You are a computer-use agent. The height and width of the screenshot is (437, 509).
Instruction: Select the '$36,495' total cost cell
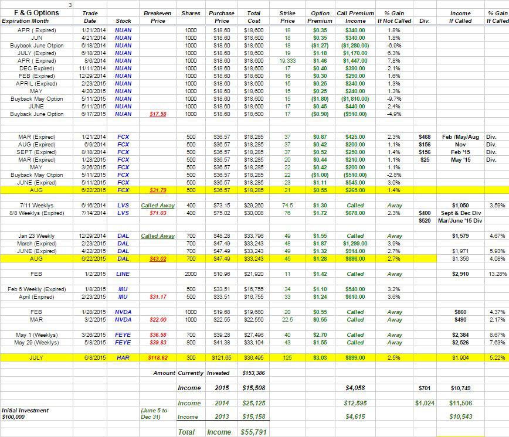tap(253, 357)
